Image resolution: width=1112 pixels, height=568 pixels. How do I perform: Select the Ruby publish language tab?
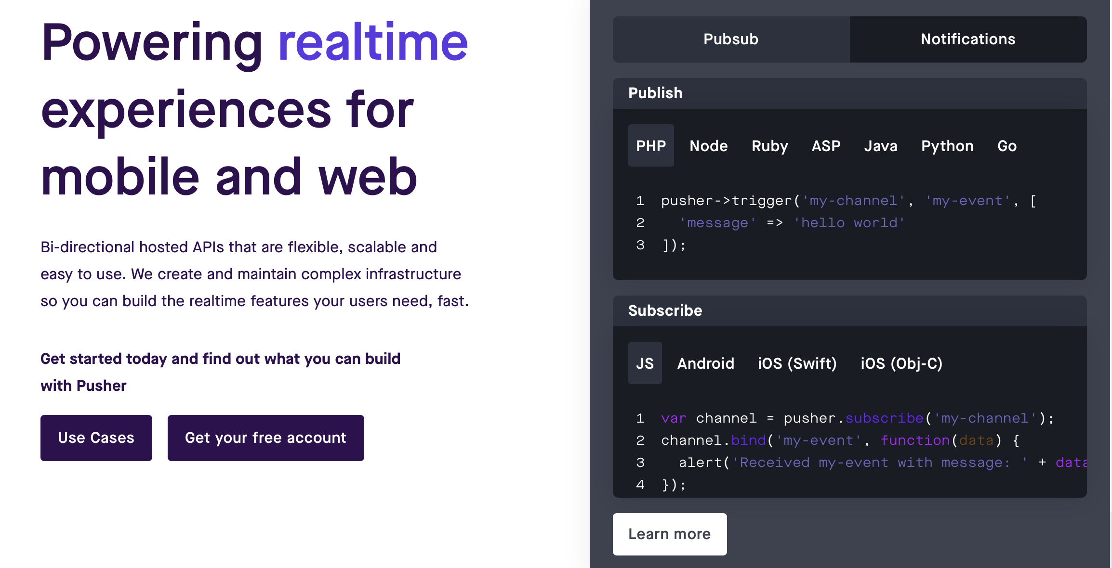(x=770, y=145)
